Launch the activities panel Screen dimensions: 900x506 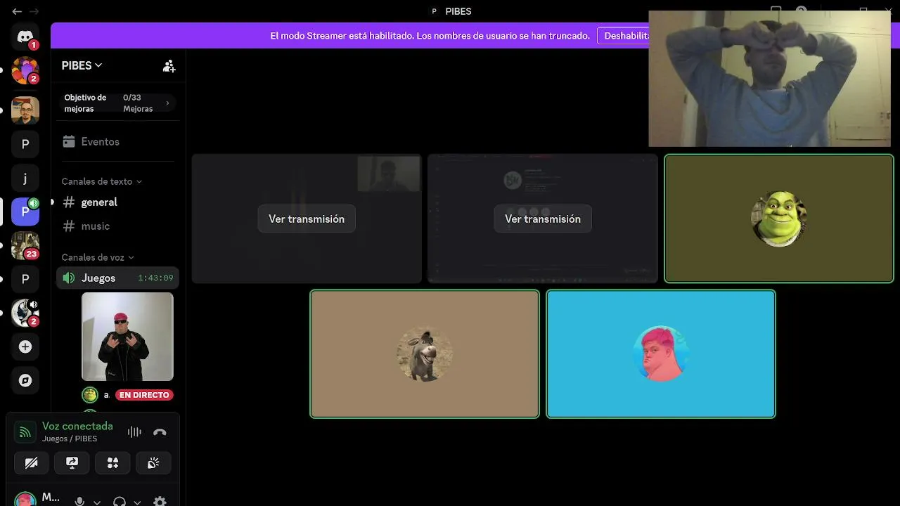[112, 463]
